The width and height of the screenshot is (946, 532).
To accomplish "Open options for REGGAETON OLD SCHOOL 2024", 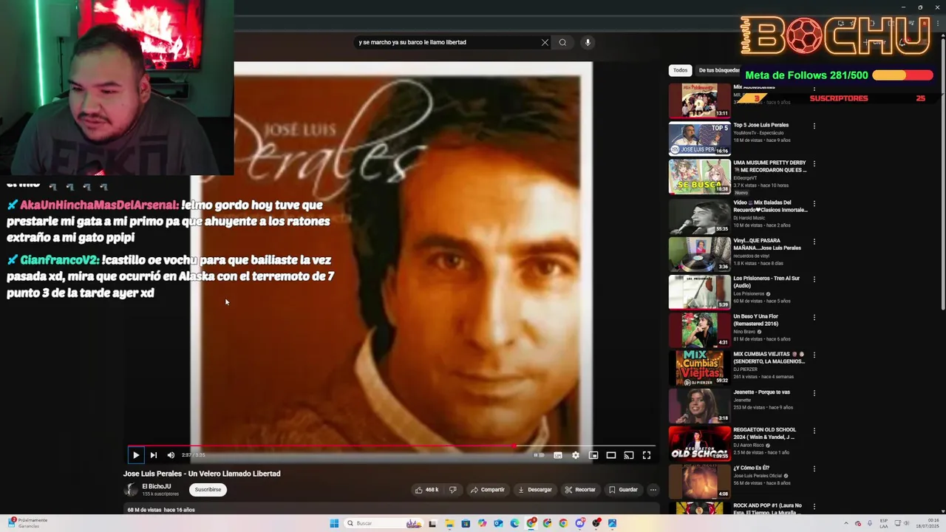I will pyautogui.click(x=814, y=432).
